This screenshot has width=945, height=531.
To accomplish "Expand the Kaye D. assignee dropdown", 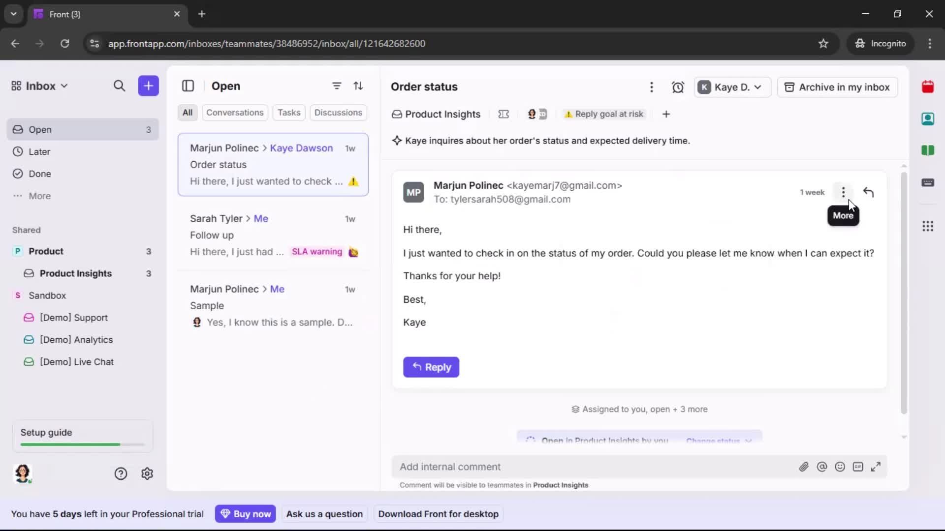I will click(732, 87).
